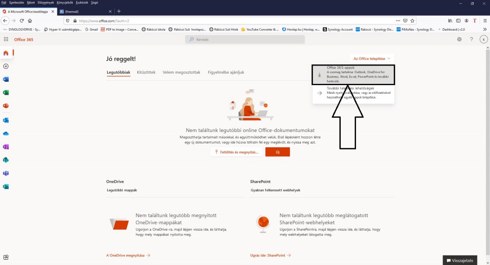Viewport: 490px width, 265px height.
Task: Open page actions three-dots in address bar
Action: point(398,21)
